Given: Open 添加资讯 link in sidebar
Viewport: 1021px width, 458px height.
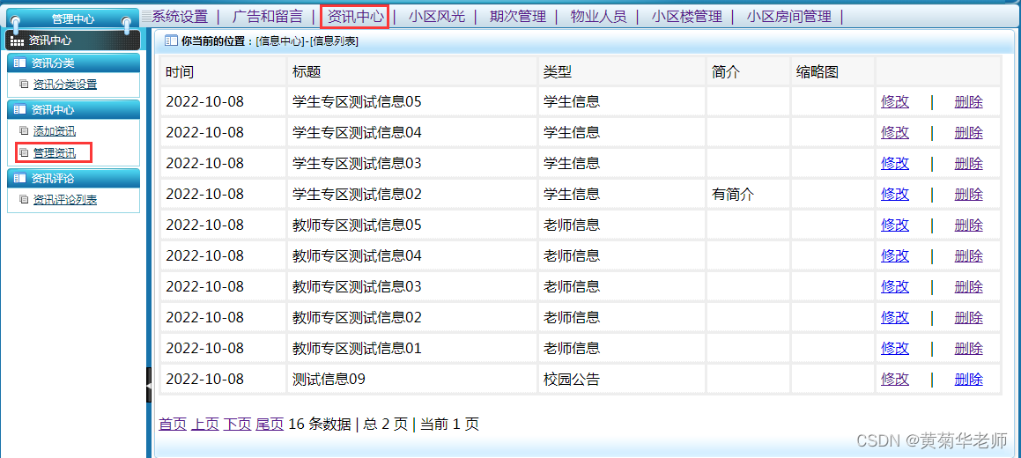Looking at the screenshot, I should click(x=54, y=130).
